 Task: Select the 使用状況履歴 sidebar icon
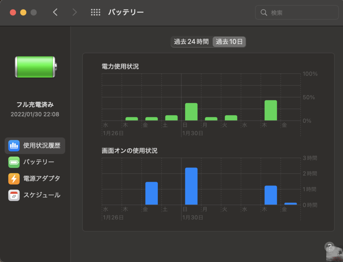[13, 146]
